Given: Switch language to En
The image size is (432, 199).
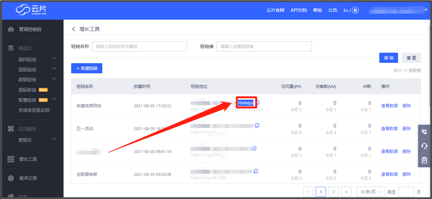Looking at the screenshot, I should coord(346,10).
